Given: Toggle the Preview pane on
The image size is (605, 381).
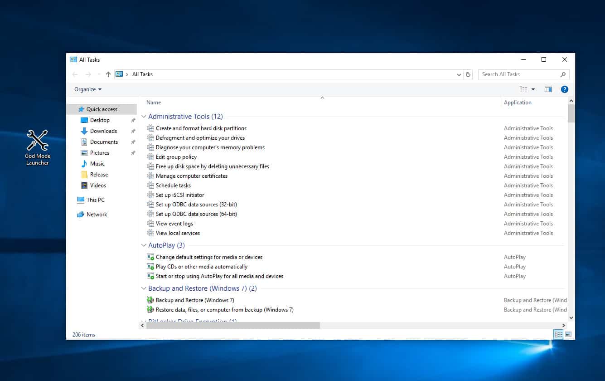Looking at the screenshot, I should pyautogui.click(x=548, y=89).
